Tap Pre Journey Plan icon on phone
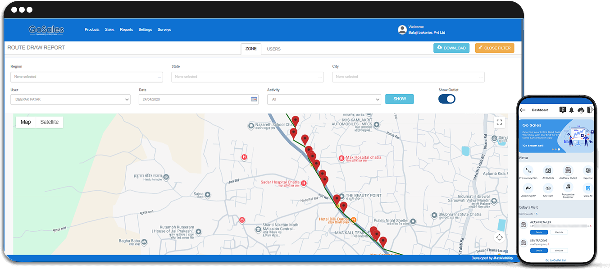Screen dimensions: 610x270 click(x=528, y=171)
